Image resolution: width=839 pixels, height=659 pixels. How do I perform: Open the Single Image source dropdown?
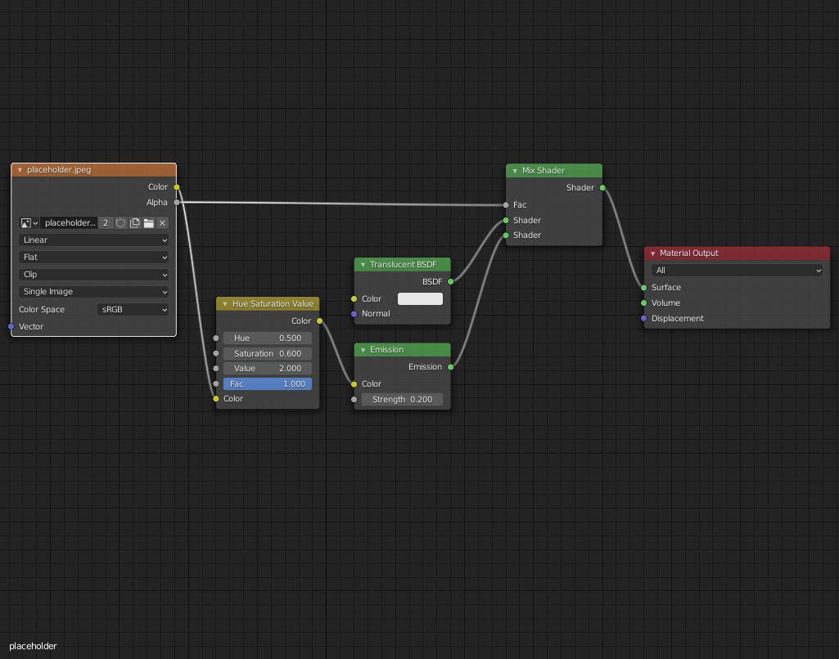[93, 291]
